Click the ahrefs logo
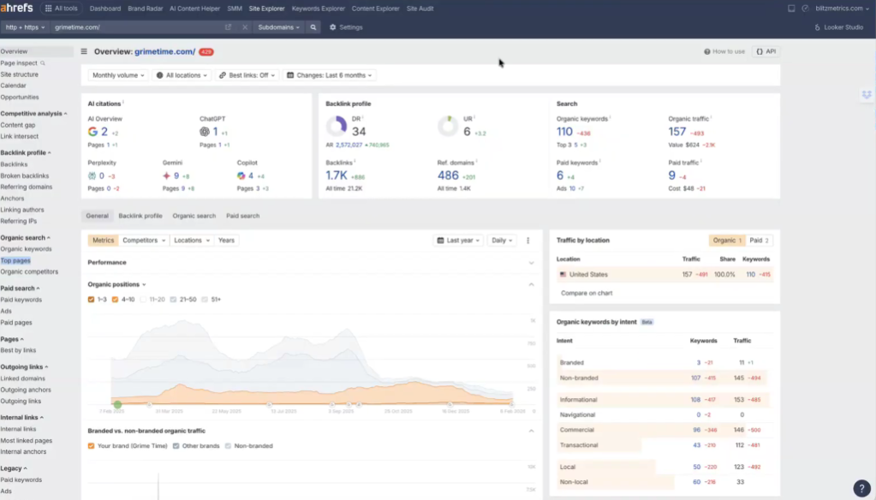The image size is (876, 500). tap(18, 9)
